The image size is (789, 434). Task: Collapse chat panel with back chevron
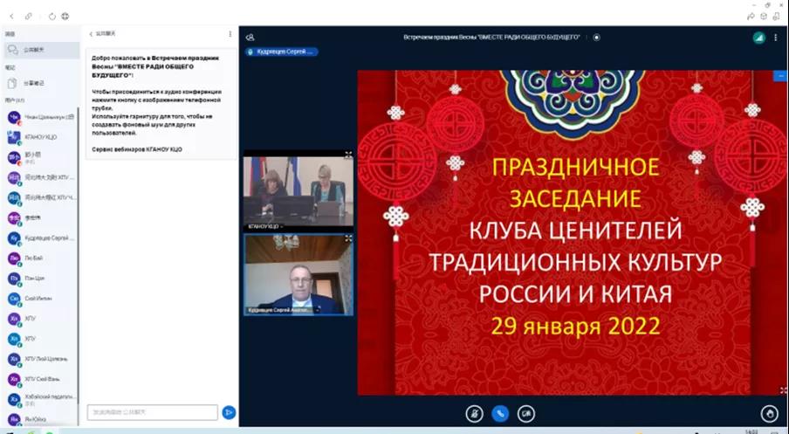[x=91, y=34]
